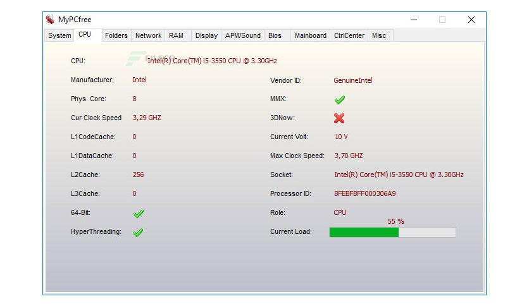
Task: Click the GenuineIntel vendor ID value
Action: tap(353, 80)
